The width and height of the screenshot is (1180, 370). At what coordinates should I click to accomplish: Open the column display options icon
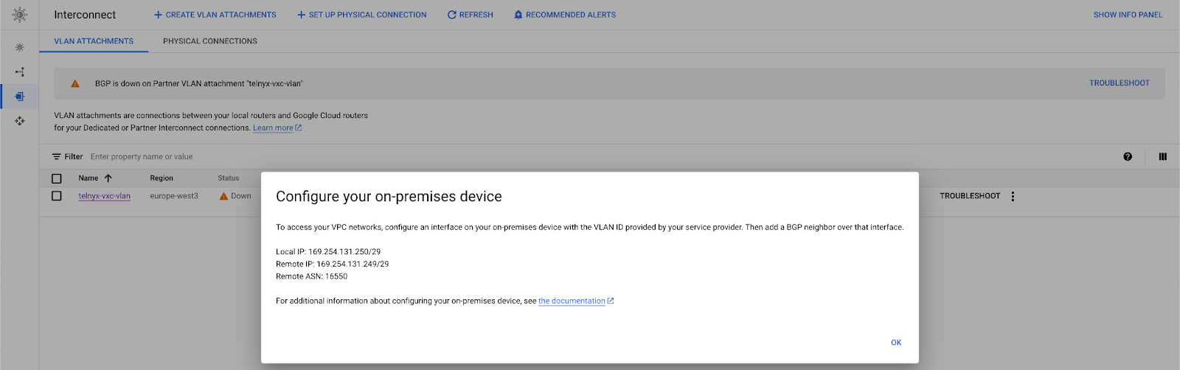tap(1163, 156)
